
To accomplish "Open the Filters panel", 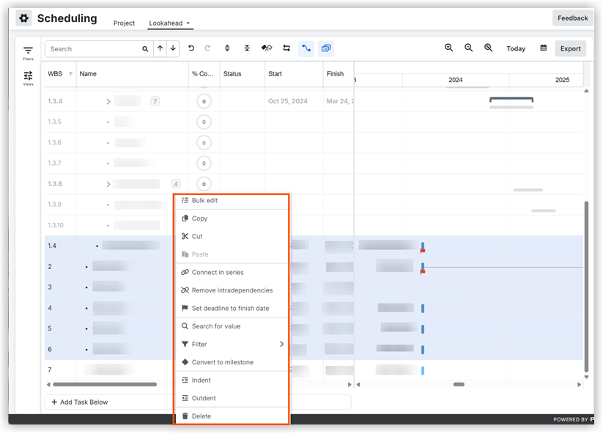I will coord(28,53).
